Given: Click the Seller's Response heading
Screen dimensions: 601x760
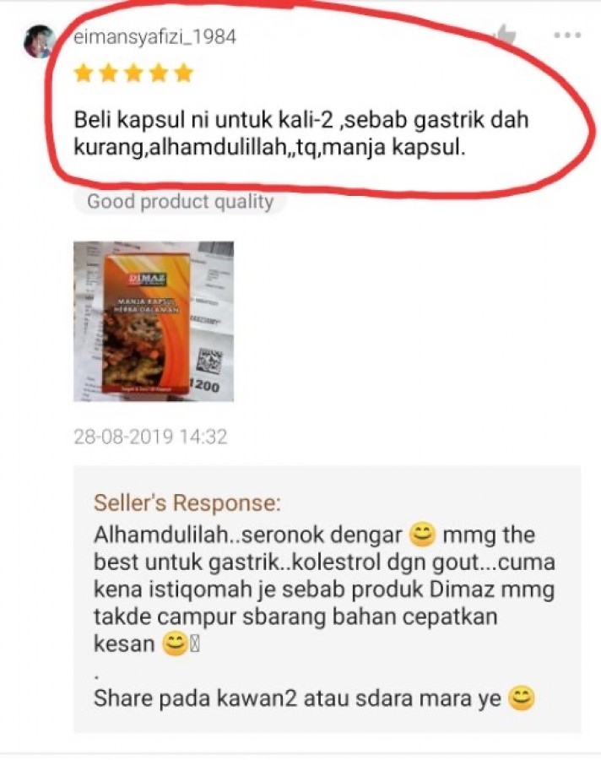Looking at the screenshot, I should coord(187,503).
